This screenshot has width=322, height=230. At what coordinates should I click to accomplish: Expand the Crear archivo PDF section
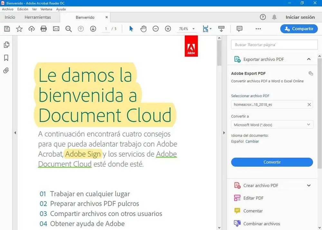point(309,185)
